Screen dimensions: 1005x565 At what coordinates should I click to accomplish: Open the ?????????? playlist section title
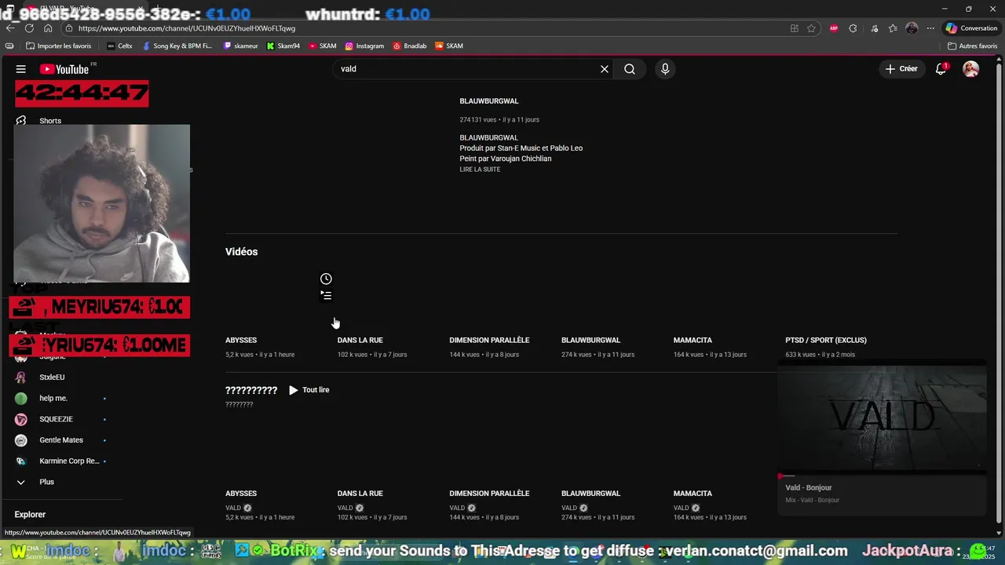click(251, 390)
